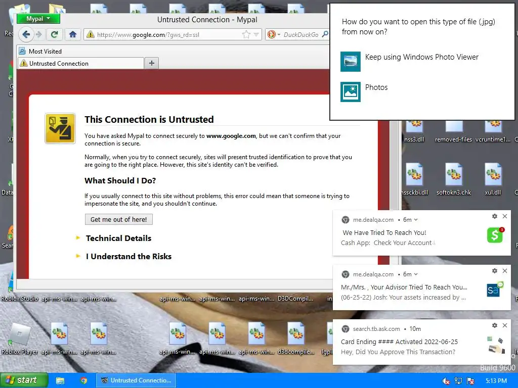Bookmark page with the star icon
Screen dimensions: 518x388
tap(246, 34)
